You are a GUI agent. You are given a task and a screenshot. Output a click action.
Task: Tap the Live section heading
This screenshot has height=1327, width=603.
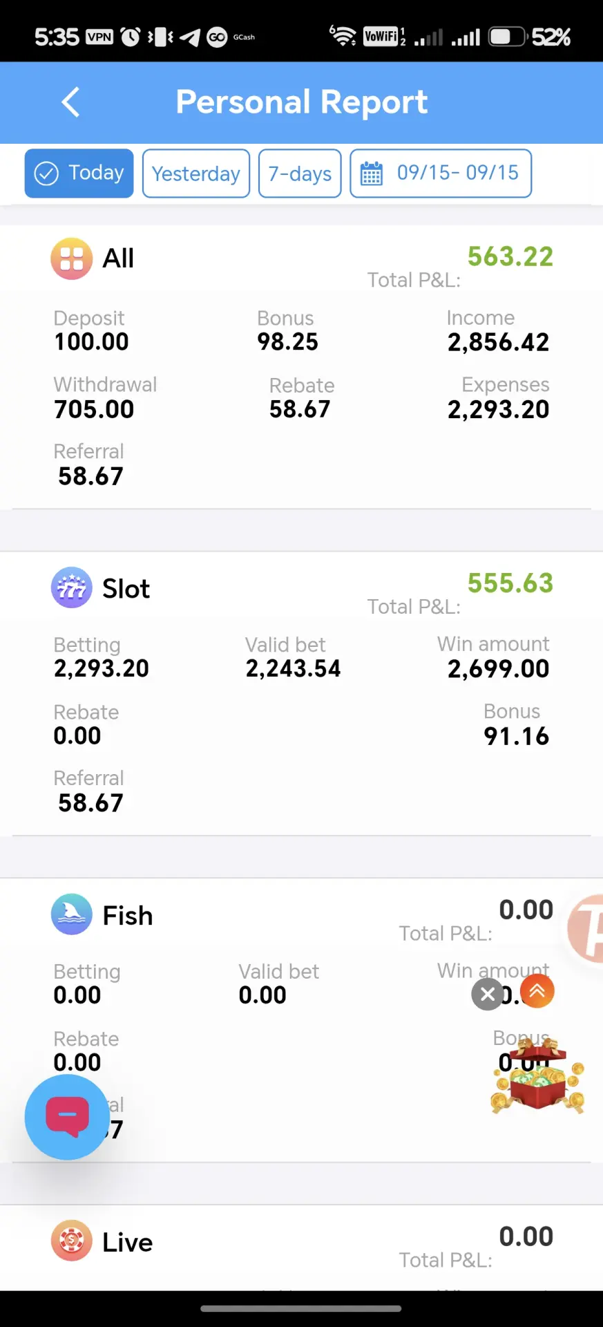pyautogui.click(x=128, y=1242)
